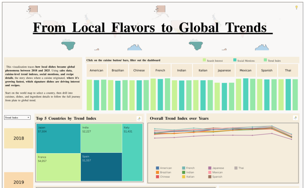Click Japanese's Social Mentions bar
The image size is (305, 188).
224,96
